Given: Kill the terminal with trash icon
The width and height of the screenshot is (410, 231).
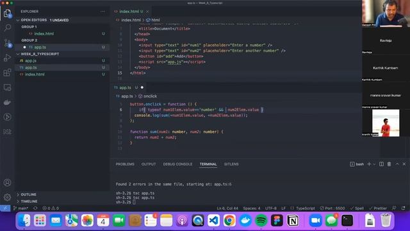Looking at the screenshot, I should click(389, 164).
